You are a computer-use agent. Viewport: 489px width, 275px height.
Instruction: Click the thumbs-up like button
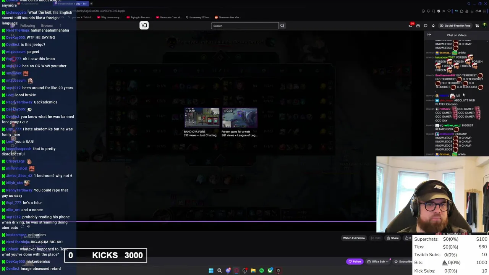click(408, 238)
